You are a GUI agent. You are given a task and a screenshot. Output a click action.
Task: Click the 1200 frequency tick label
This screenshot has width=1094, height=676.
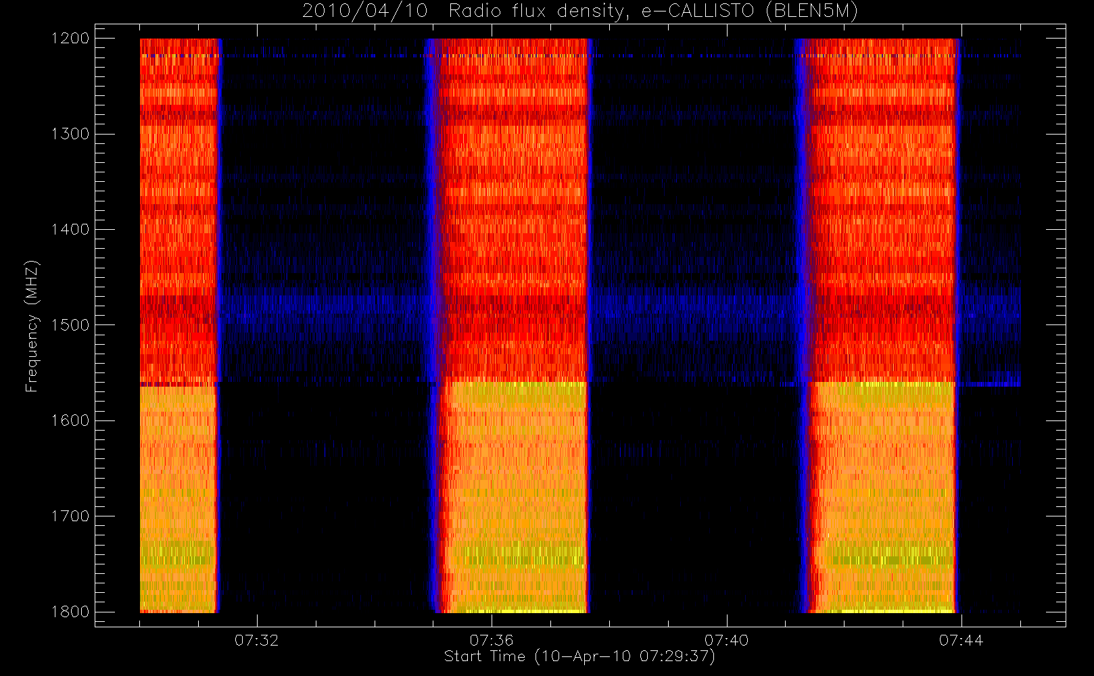[x=70, y=39]
